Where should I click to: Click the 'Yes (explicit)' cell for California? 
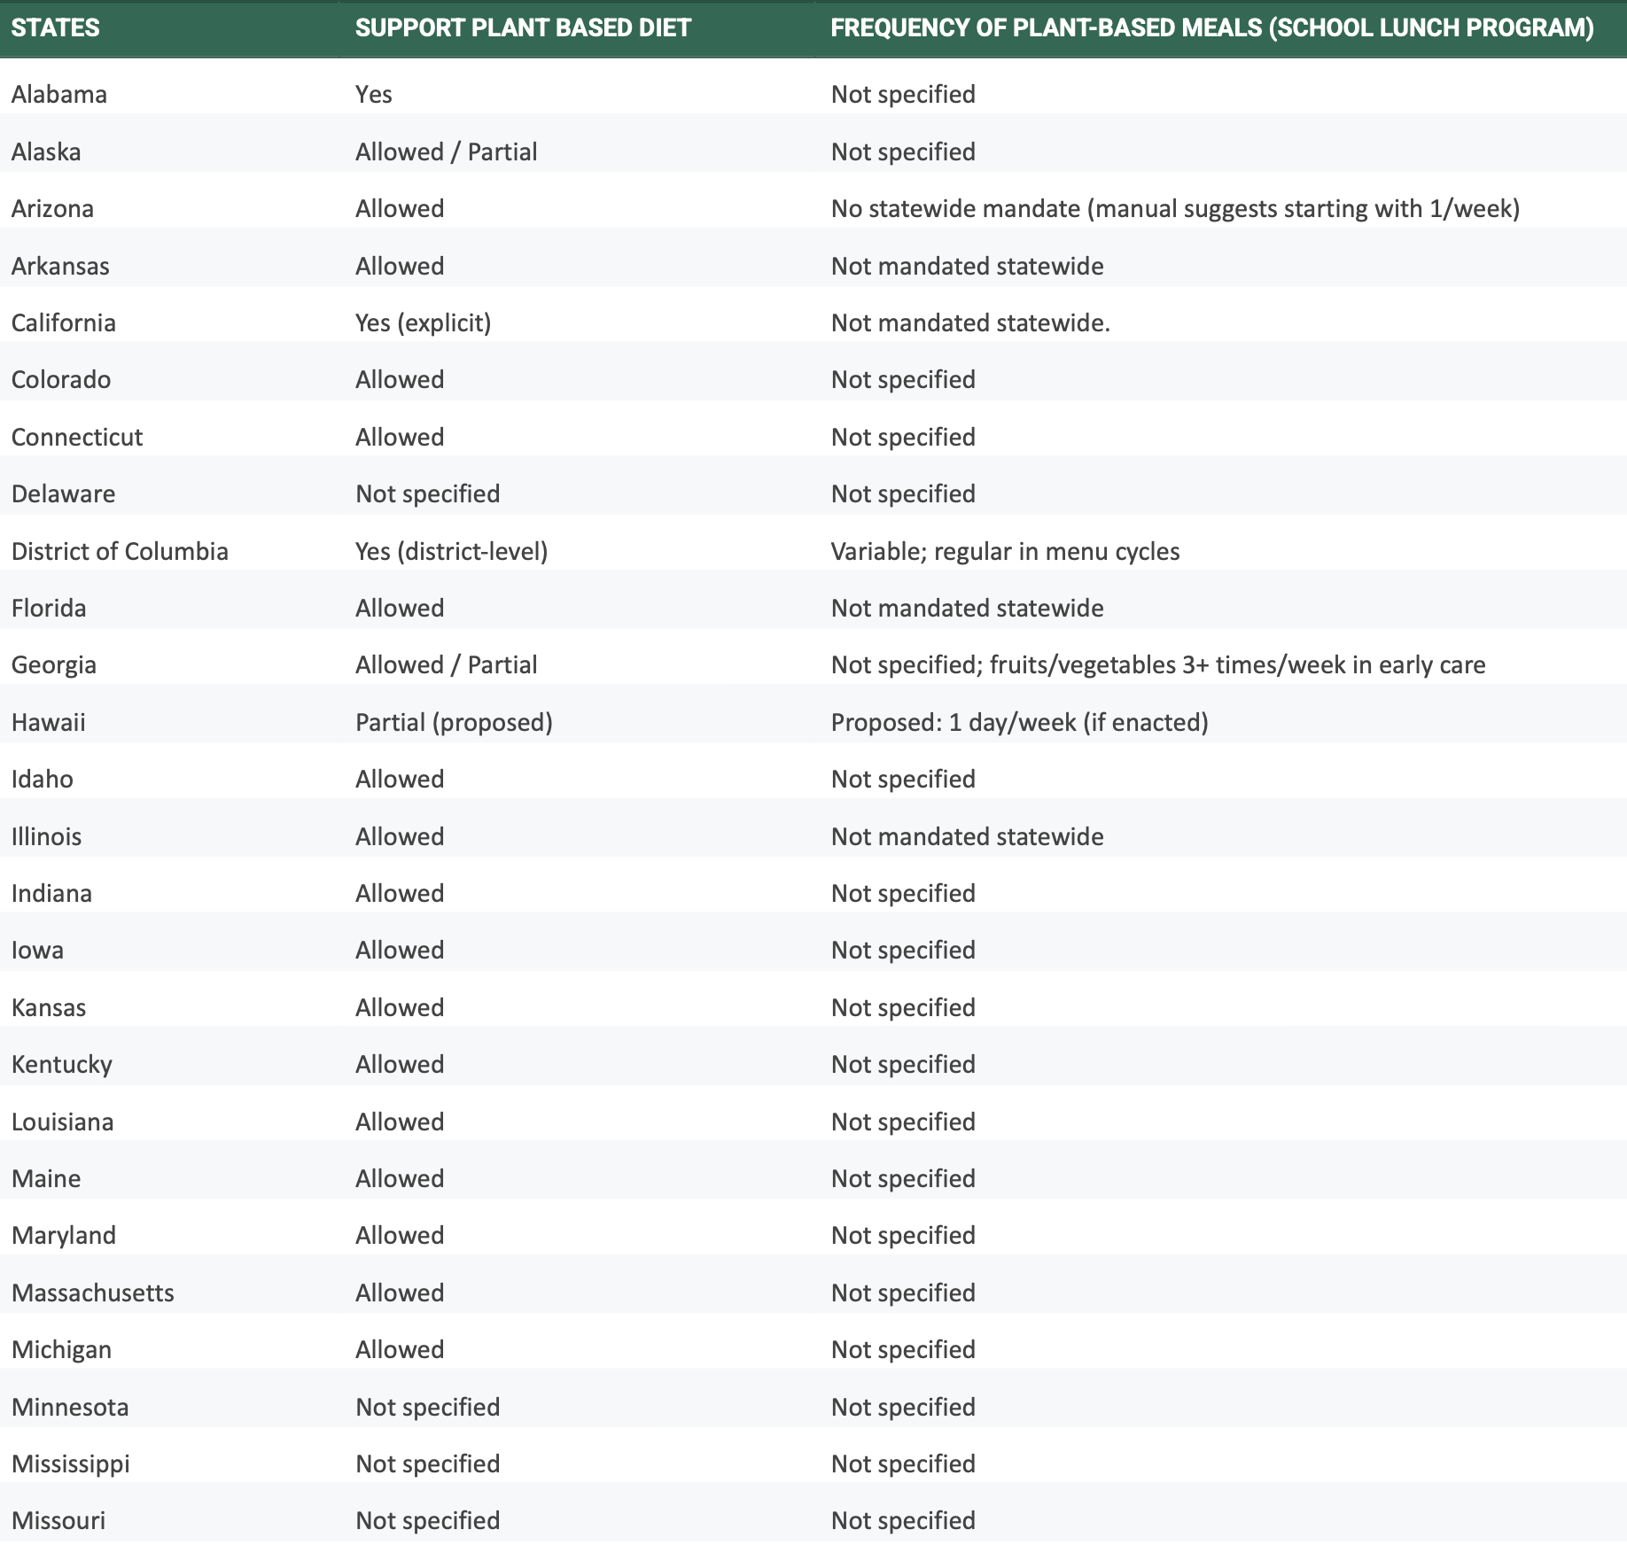(423, 322)
